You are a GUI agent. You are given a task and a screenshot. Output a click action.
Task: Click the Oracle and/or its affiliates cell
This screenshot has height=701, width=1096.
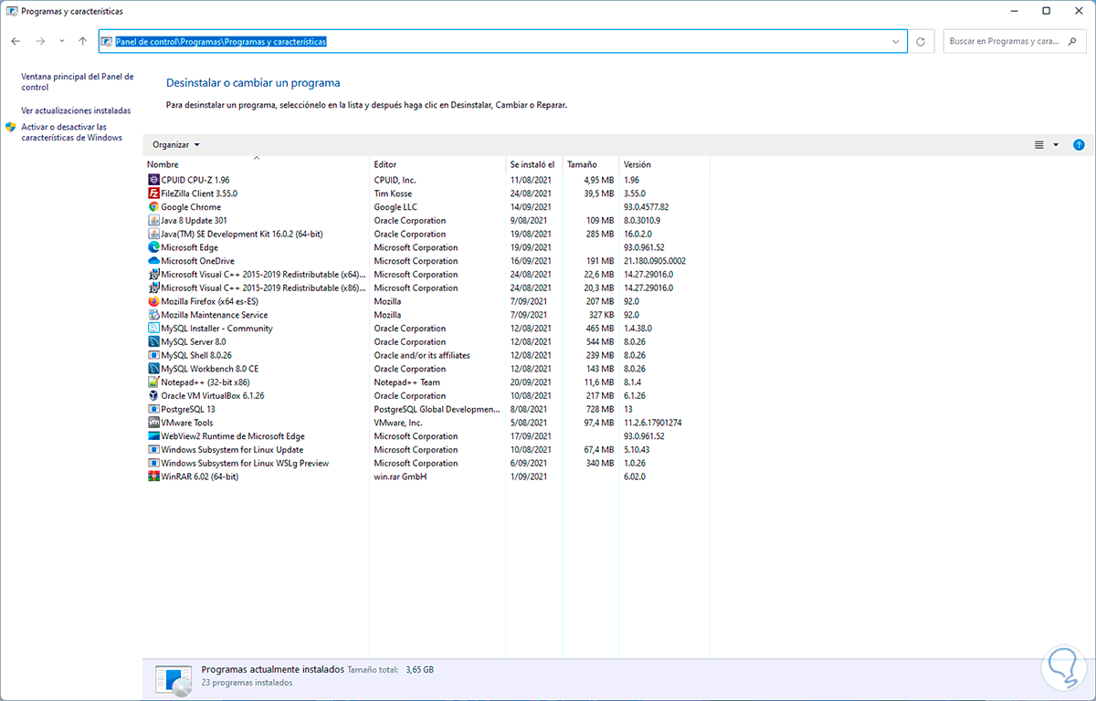click(422, 355)
